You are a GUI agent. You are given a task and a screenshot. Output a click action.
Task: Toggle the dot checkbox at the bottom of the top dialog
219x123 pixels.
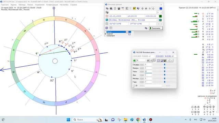pos(111,28)
